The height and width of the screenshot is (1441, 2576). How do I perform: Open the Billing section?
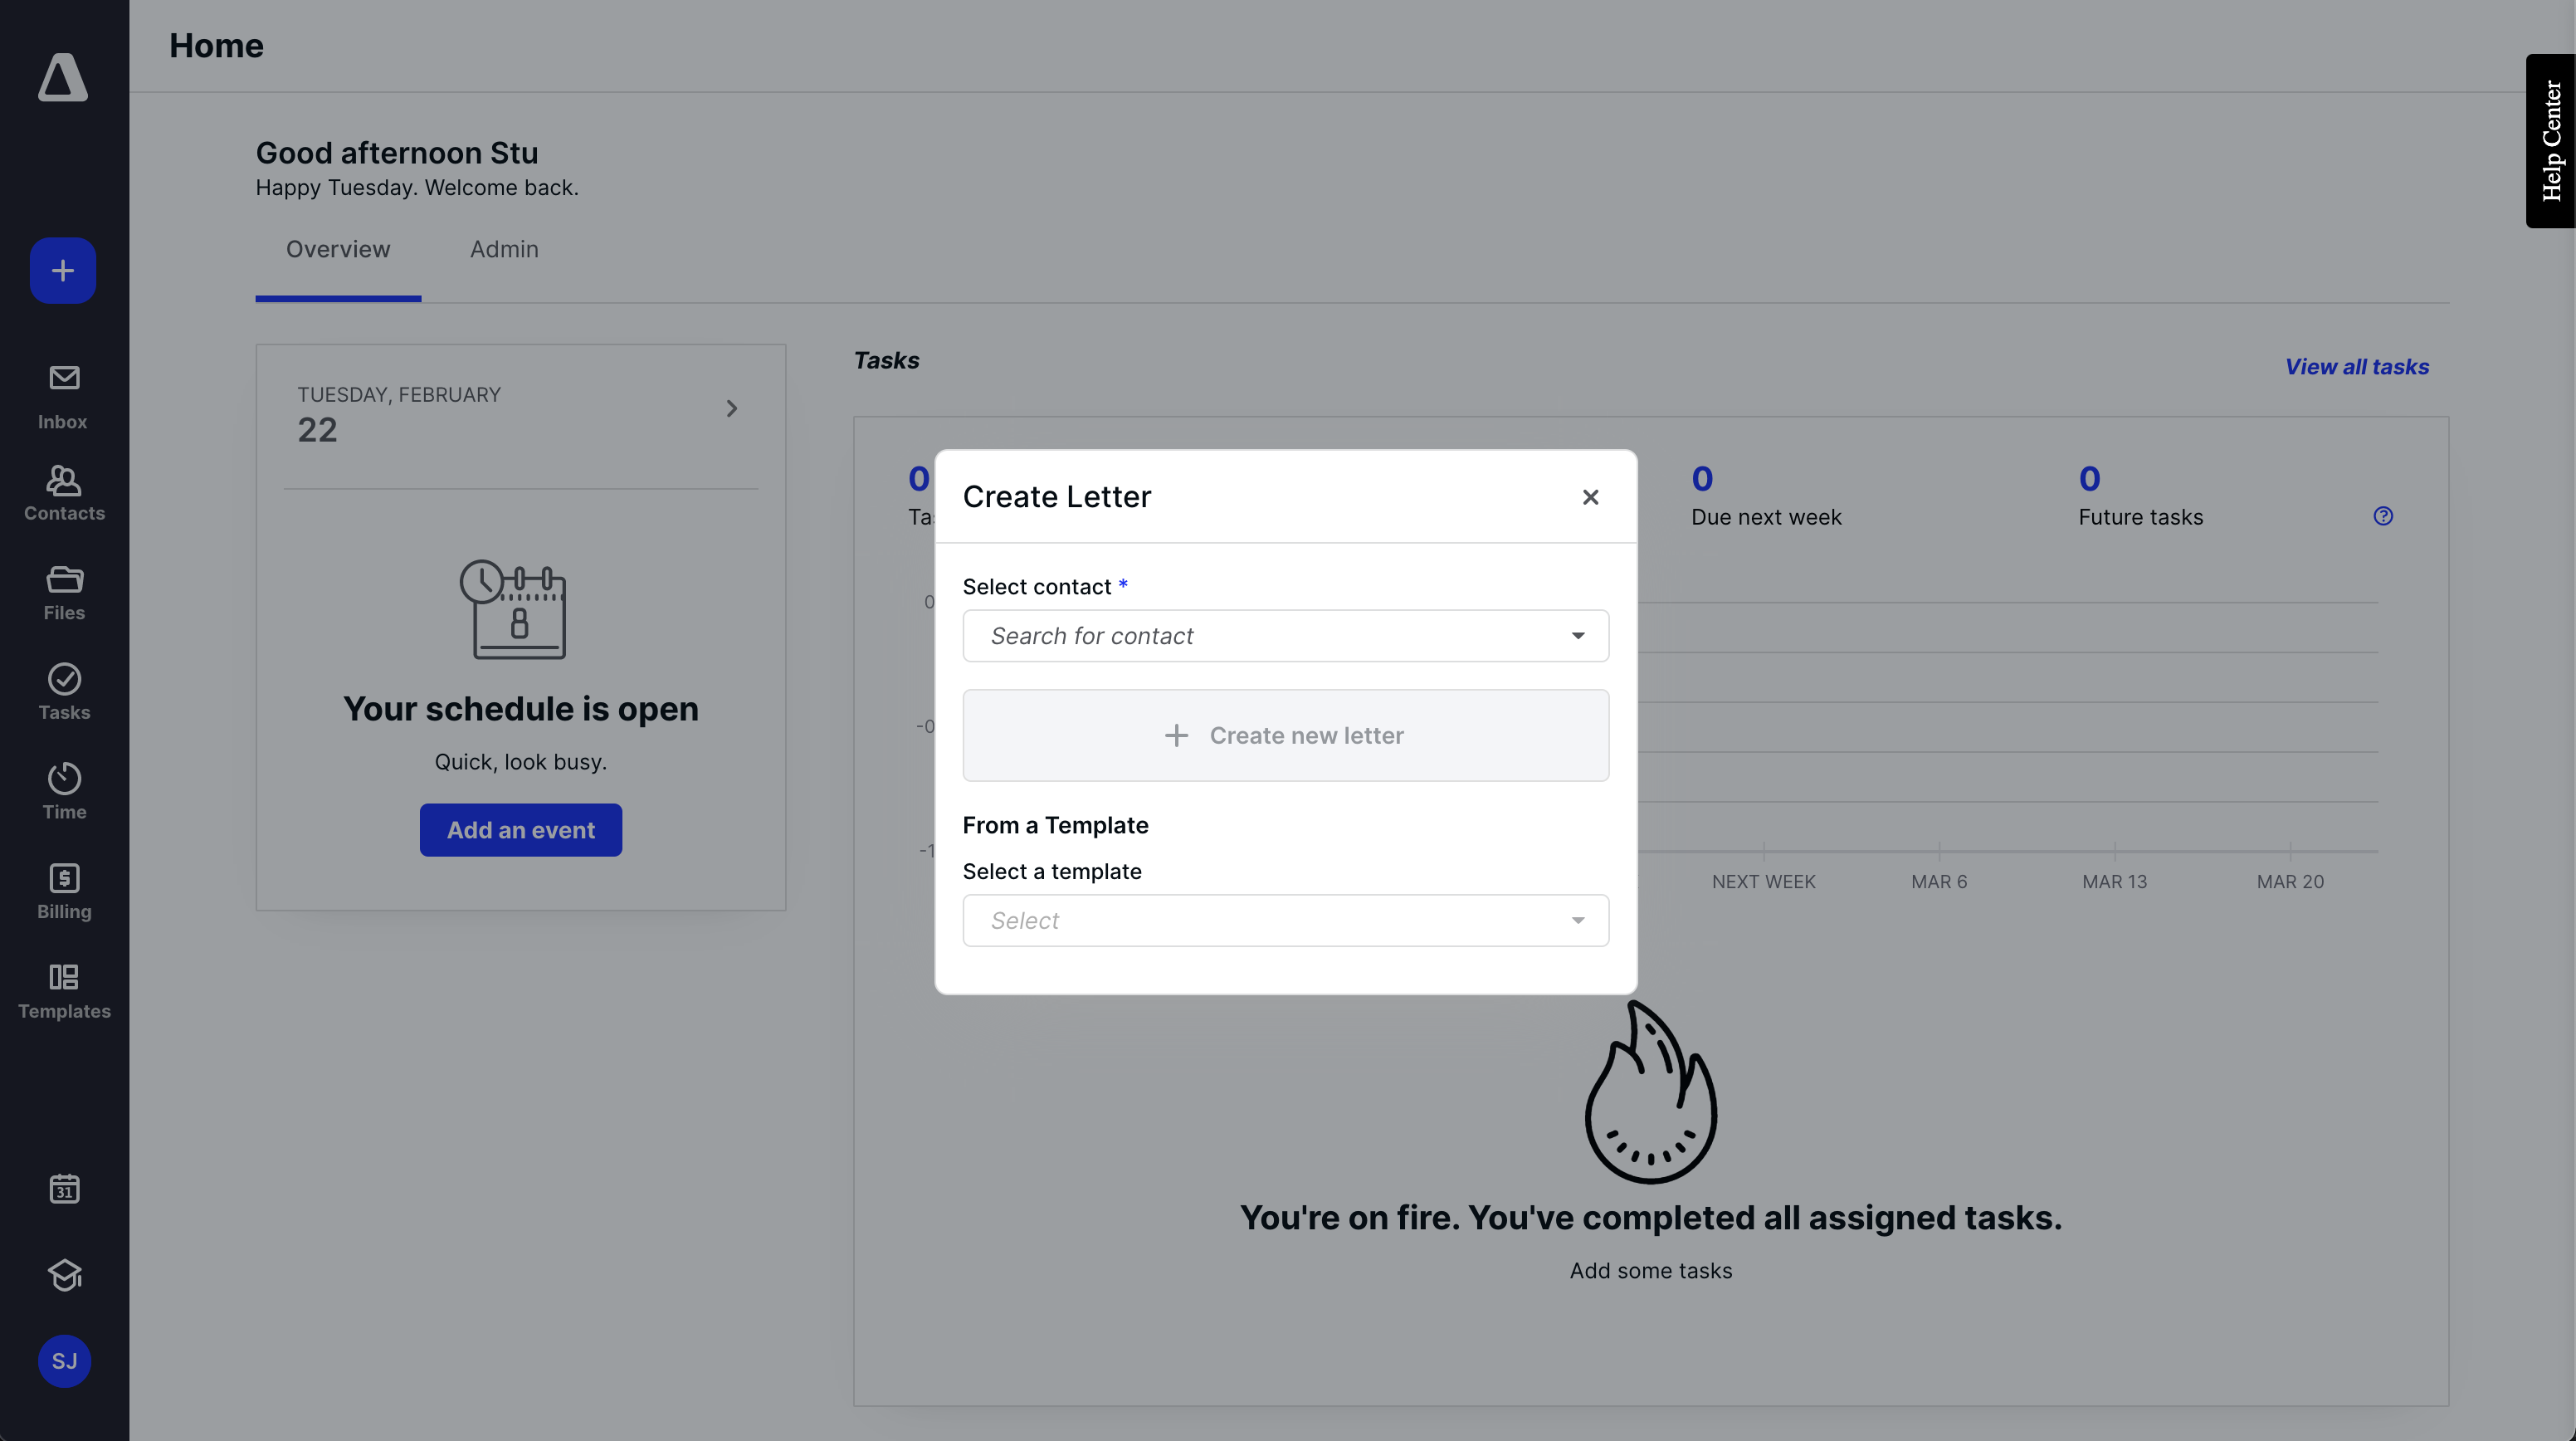[63, 890]
